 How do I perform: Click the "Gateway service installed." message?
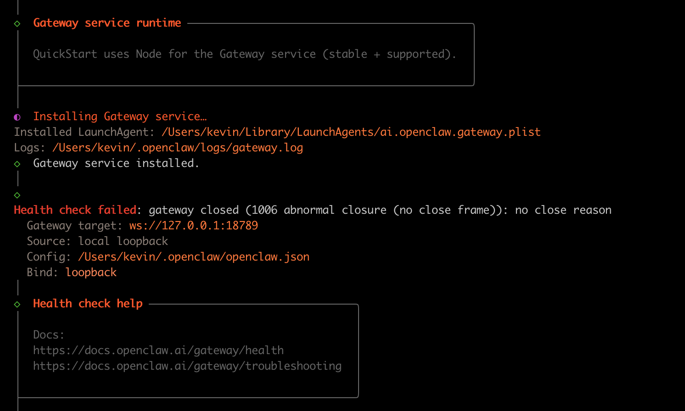pyautogui.click(x=116, y=163)
